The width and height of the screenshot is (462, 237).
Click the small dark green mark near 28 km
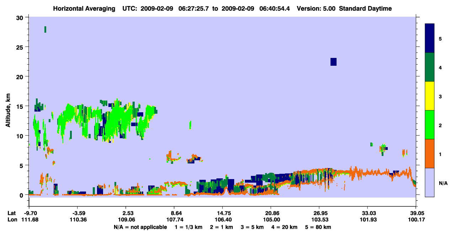(x=45, y=29)
